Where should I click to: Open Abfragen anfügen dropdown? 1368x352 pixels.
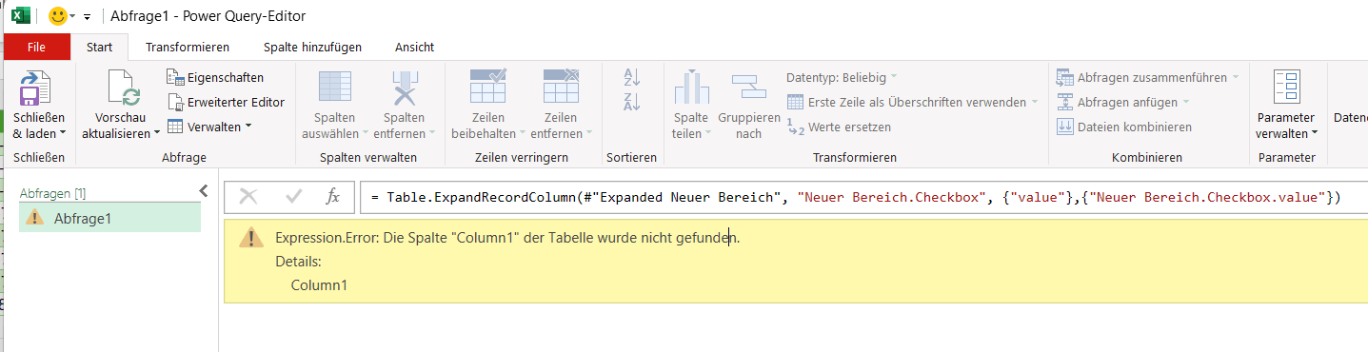[x=1123, y=102]
